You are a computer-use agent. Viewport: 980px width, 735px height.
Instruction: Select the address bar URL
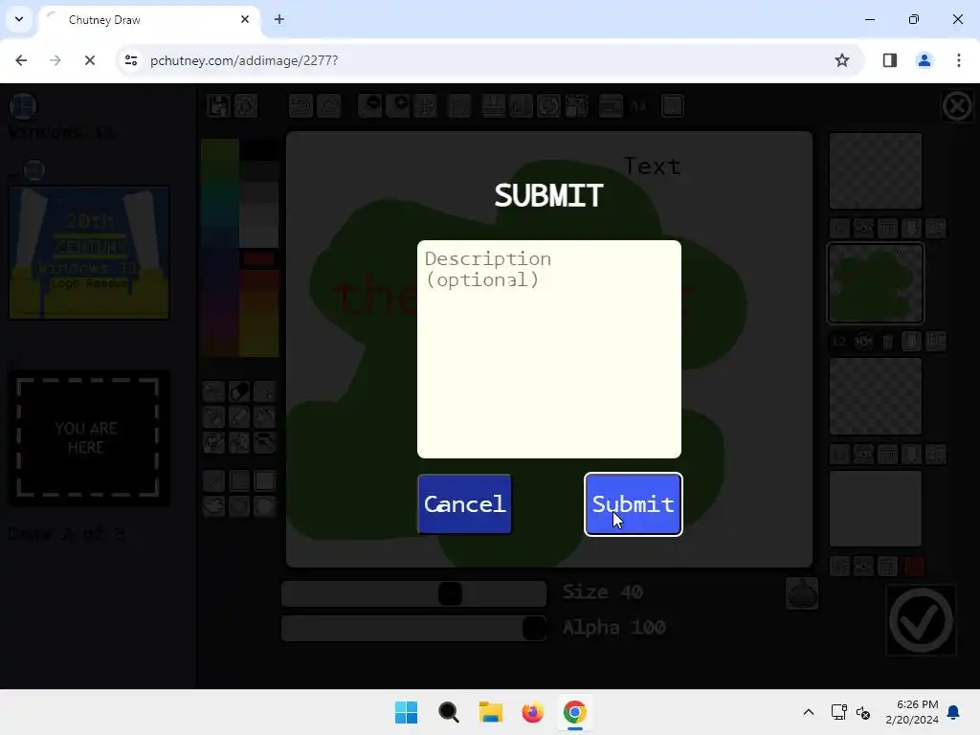(244, 60)
